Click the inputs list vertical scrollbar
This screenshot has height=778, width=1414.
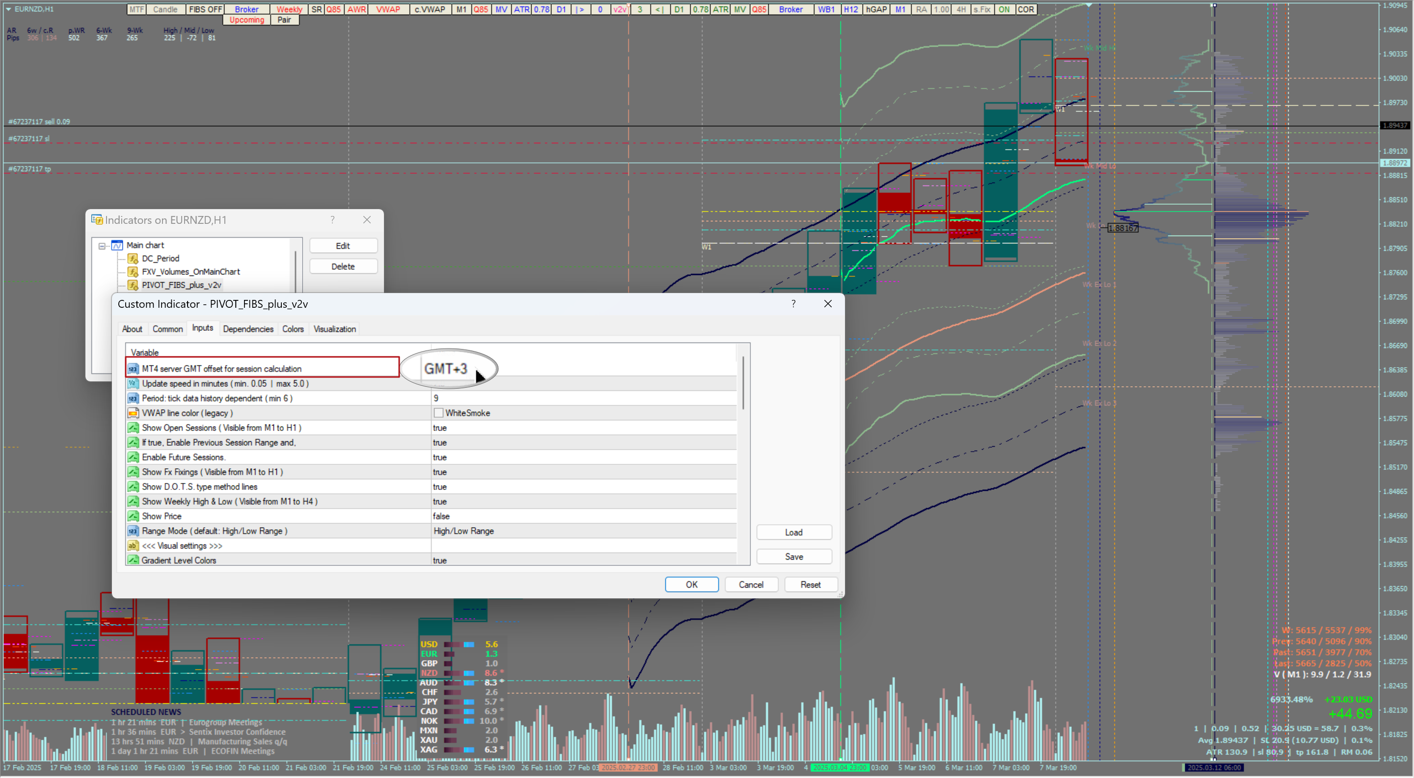click(x=743, y=384)
